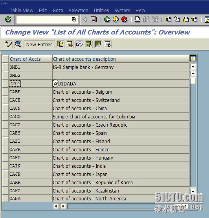The height and width of the screenshot is (218, 209).
Task: Click Chart of accounts description header
Action: click(x=121, y=59)
